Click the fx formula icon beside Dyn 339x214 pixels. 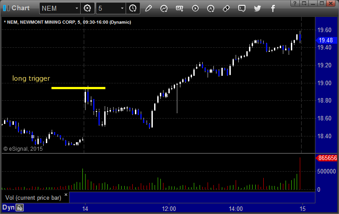click(20, 208)
